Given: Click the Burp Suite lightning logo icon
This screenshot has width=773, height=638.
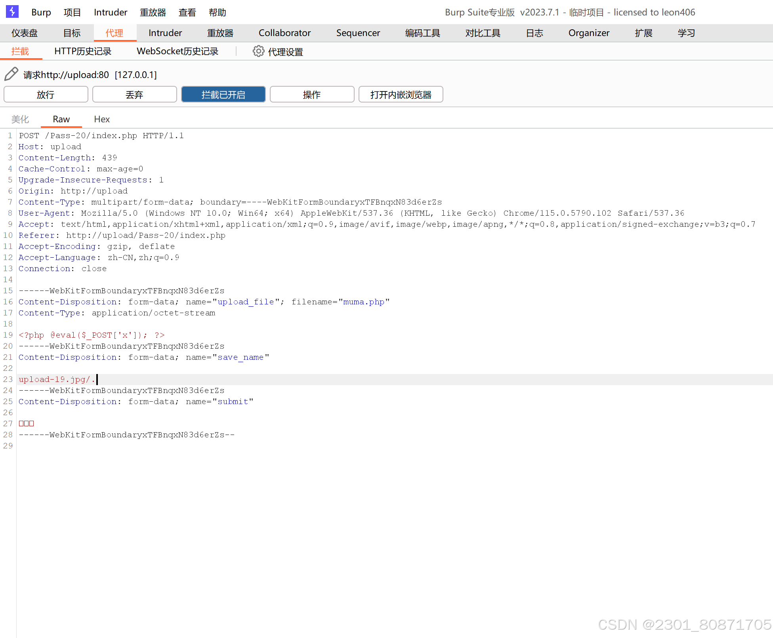Looking at the screenshot, I should pos(12,12).
